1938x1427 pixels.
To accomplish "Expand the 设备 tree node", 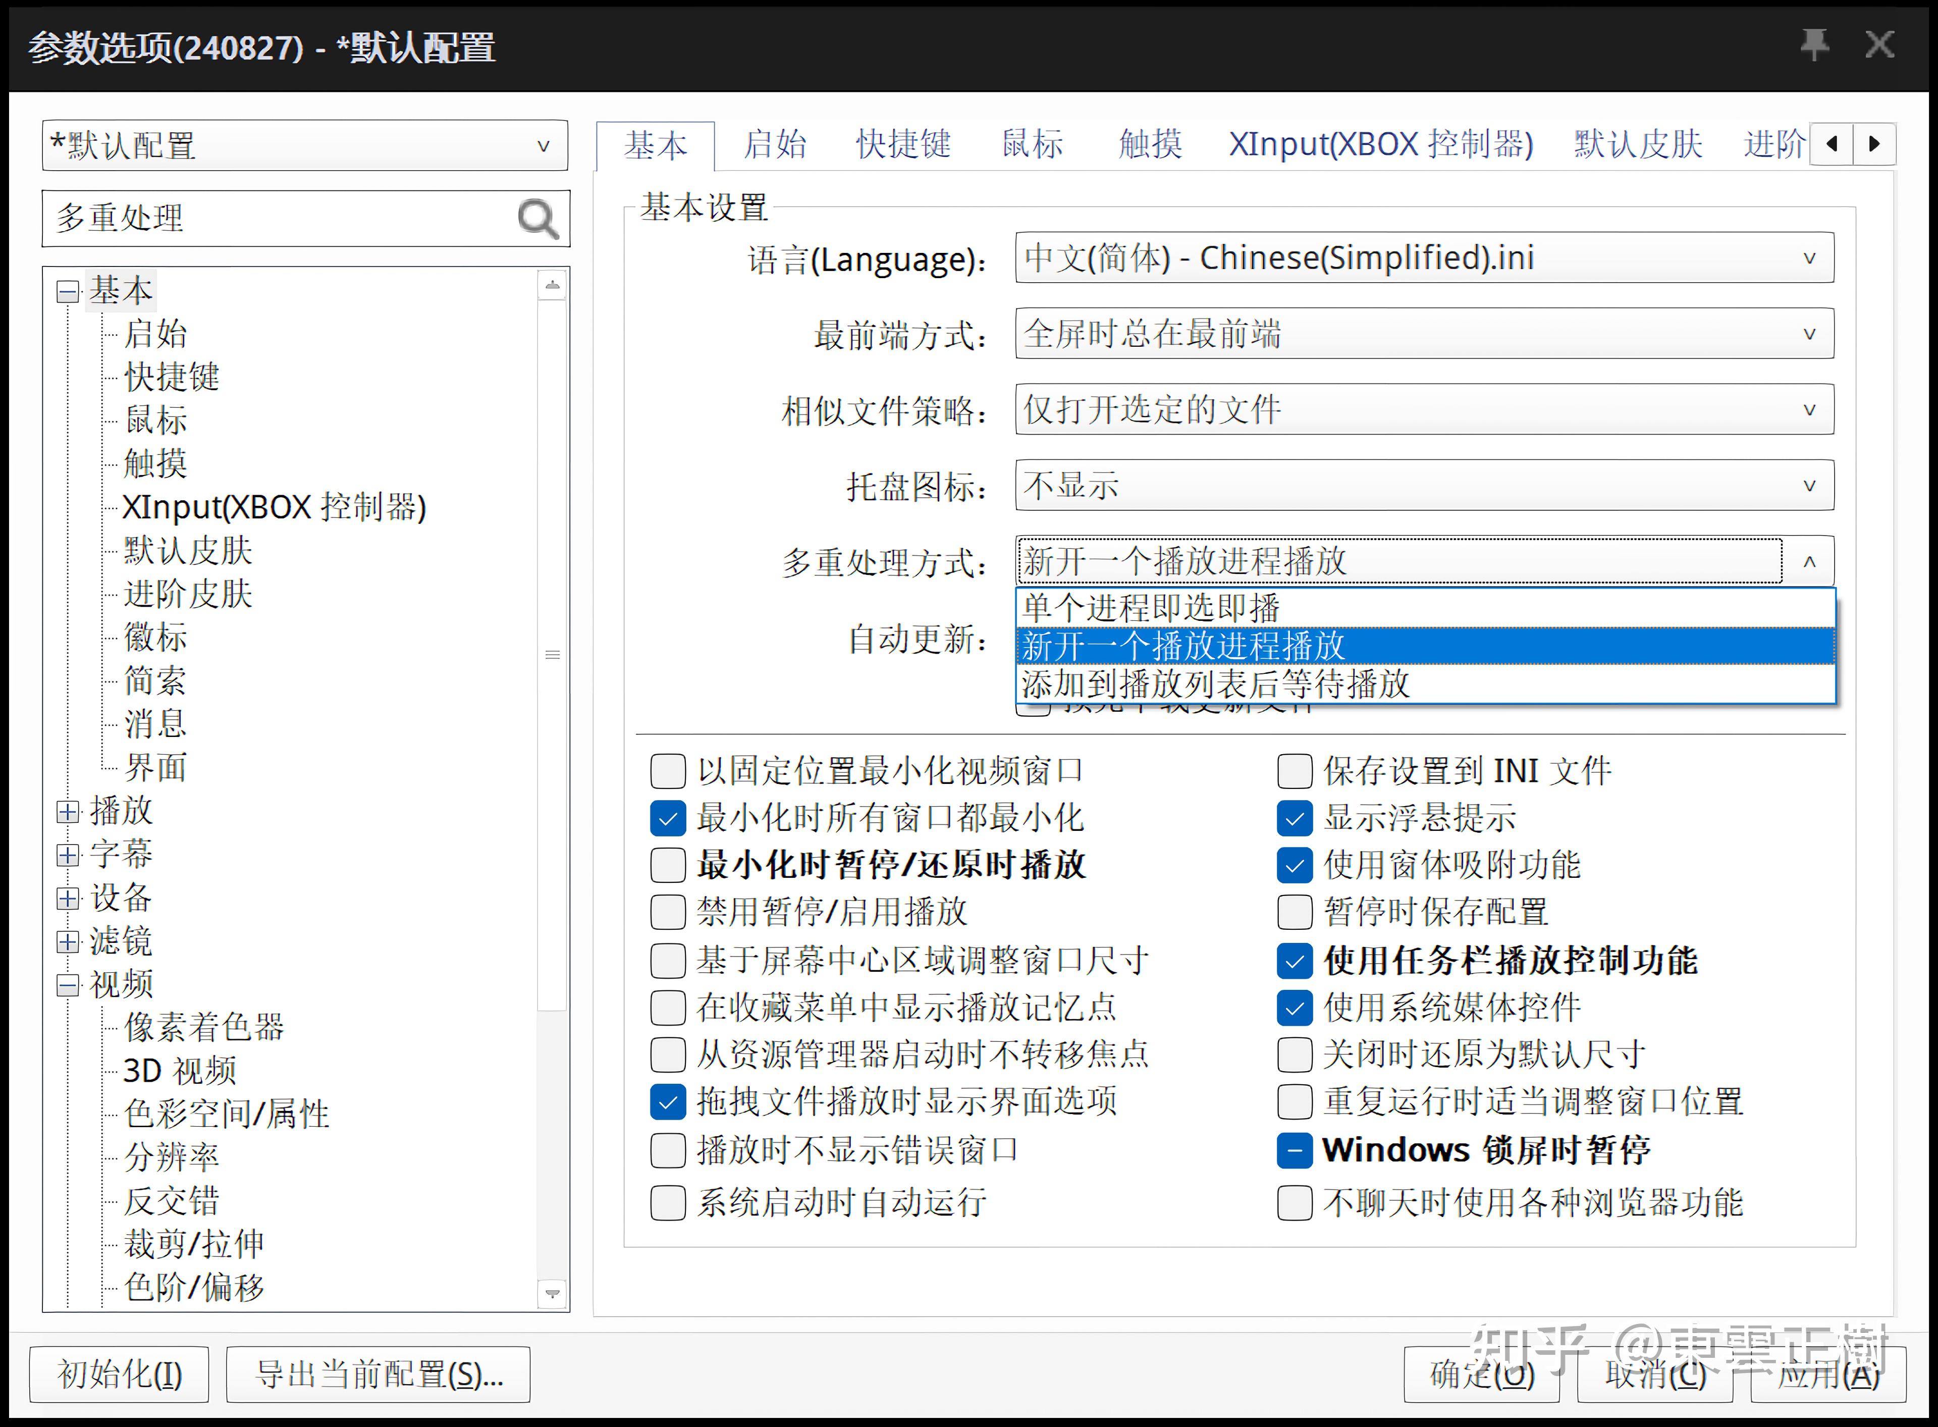I will [67, 899].
